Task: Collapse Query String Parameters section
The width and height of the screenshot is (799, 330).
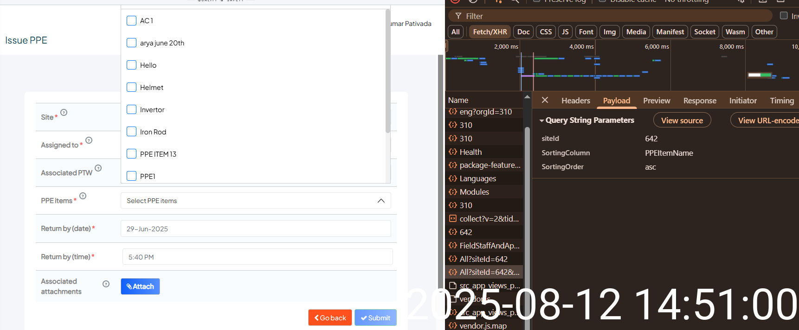Action: point(541,121)
